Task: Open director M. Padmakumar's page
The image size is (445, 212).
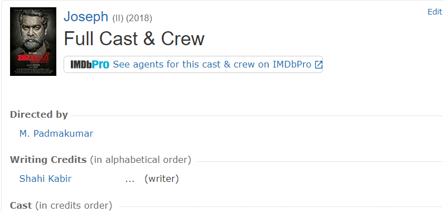Action: pyautogui.click(x=56, y=133)
